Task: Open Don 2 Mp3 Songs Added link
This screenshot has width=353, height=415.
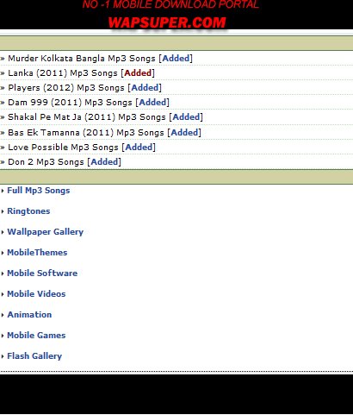Action: [104, 162]
